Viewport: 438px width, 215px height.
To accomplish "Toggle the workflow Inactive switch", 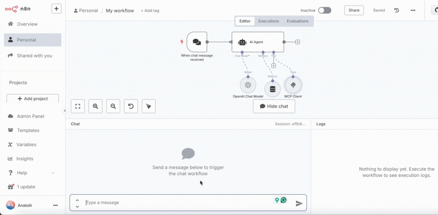I will click(325, 10).
